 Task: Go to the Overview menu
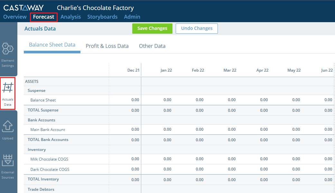coord(15,17)
